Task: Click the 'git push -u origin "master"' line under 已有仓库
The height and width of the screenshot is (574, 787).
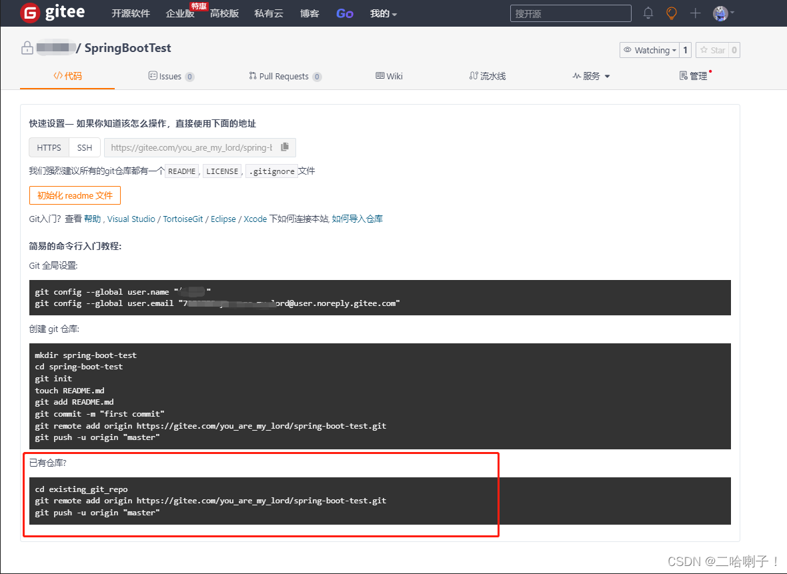Action: pyautogui.click(x=97, y=512)
